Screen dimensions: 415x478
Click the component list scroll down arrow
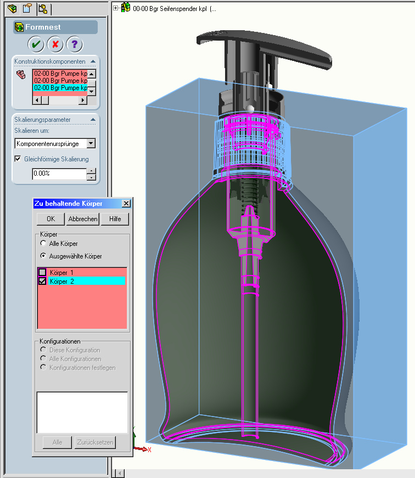pyautogui.click(x=92, y=91)
